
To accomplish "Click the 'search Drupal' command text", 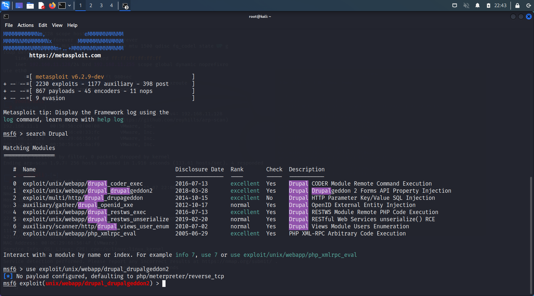I will coord(47,134).
